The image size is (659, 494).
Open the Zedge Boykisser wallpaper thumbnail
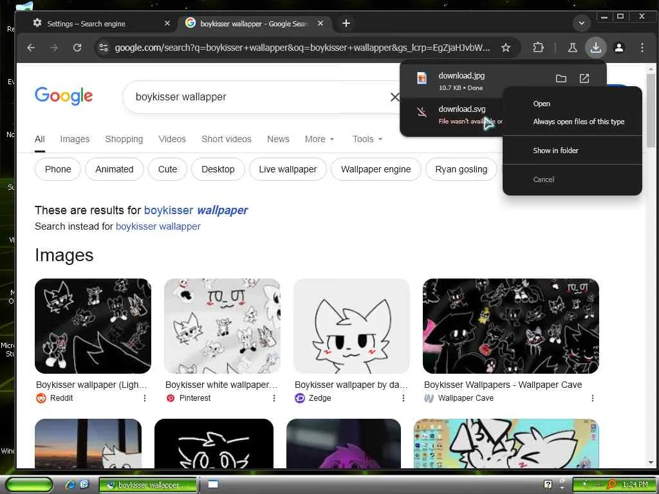(x=351, y=326)
